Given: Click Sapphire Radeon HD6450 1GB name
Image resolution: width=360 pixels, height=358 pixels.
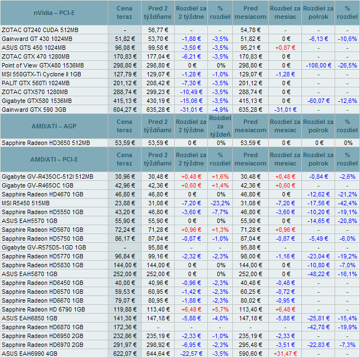Looking at the screenshot, I should click(43, 283).
